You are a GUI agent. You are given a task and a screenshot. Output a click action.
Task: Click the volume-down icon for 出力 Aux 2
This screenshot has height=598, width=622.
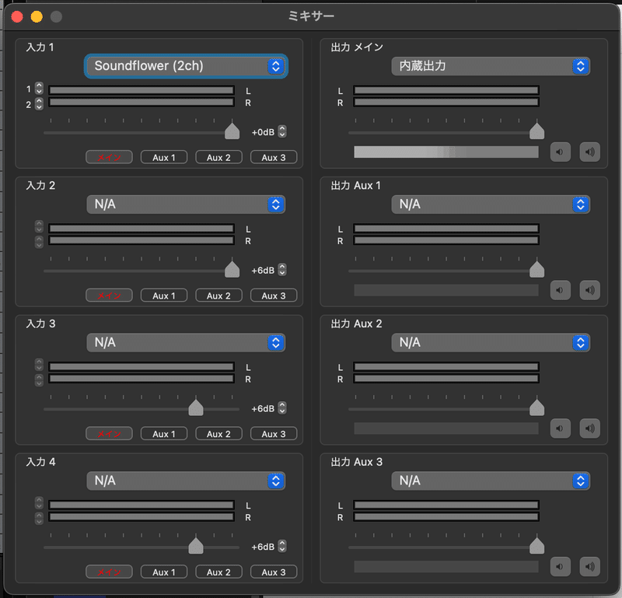click(560, 428)
